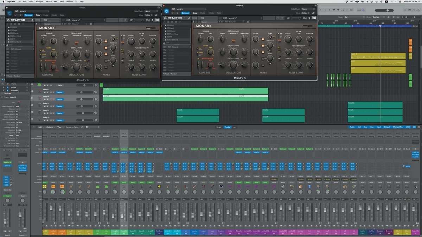Select the 003 Classic folder in beep1L browser

pos(14,33)
